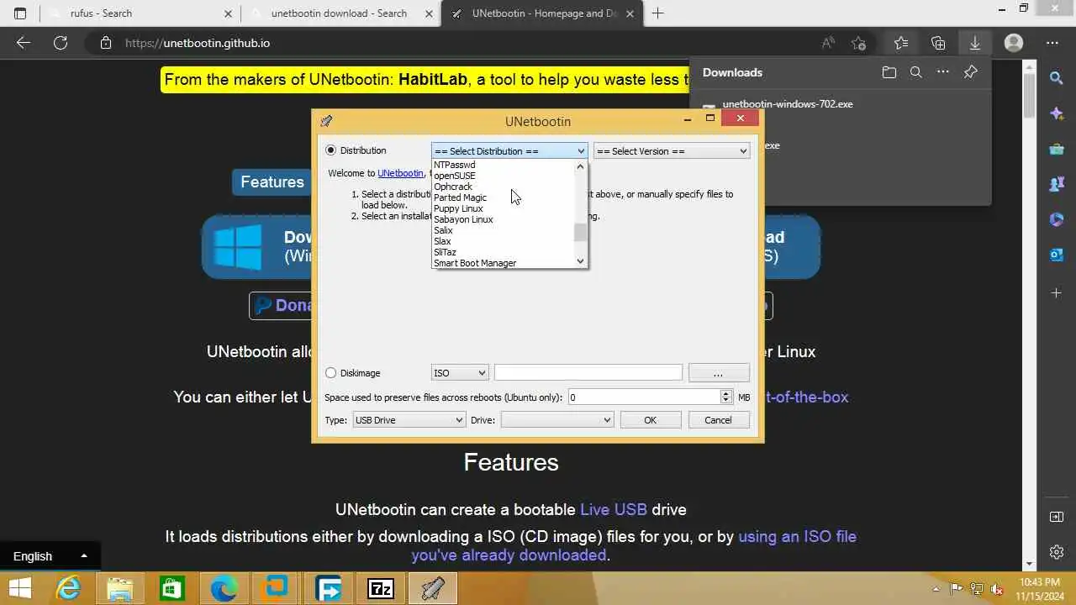Increase persistence space with the up arrow

coord(725,393)
